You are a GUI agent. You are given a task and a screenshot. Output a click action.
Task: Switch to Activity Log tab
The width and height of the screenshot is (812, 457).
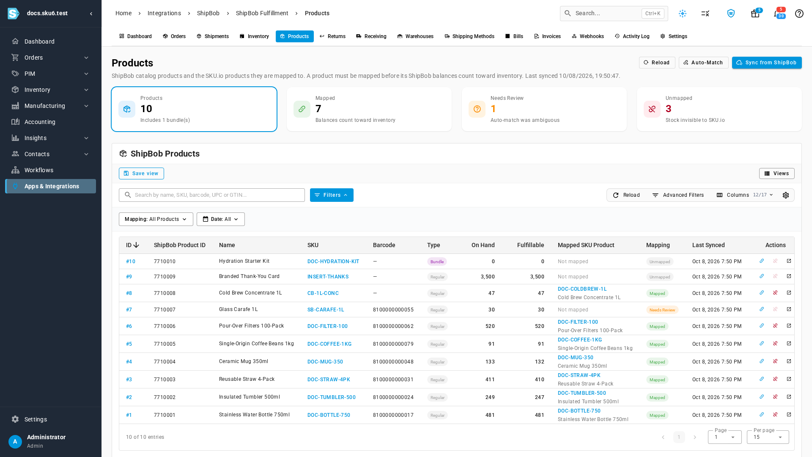tap(632, 36)
